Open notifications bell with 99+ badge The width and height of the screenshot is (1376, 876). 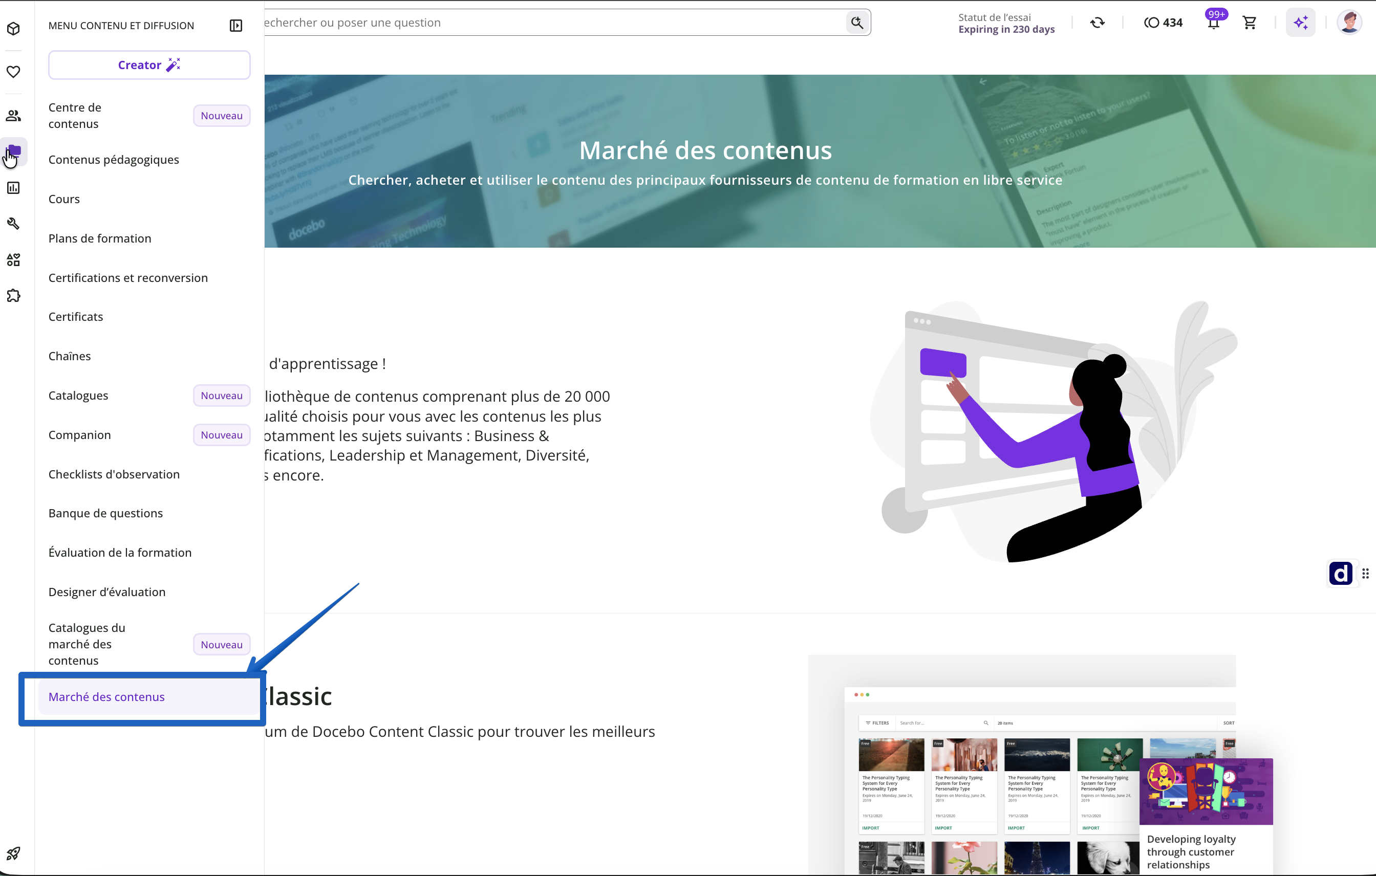tap(1214, 23)
